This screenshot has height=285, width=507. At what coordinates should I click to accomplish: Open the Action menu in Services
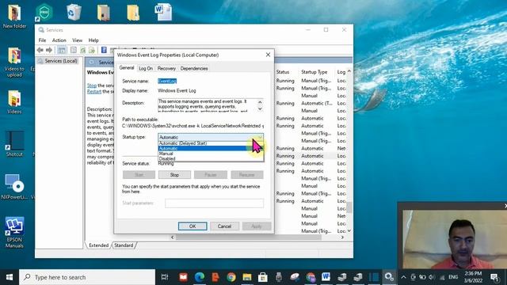point(59,40)
